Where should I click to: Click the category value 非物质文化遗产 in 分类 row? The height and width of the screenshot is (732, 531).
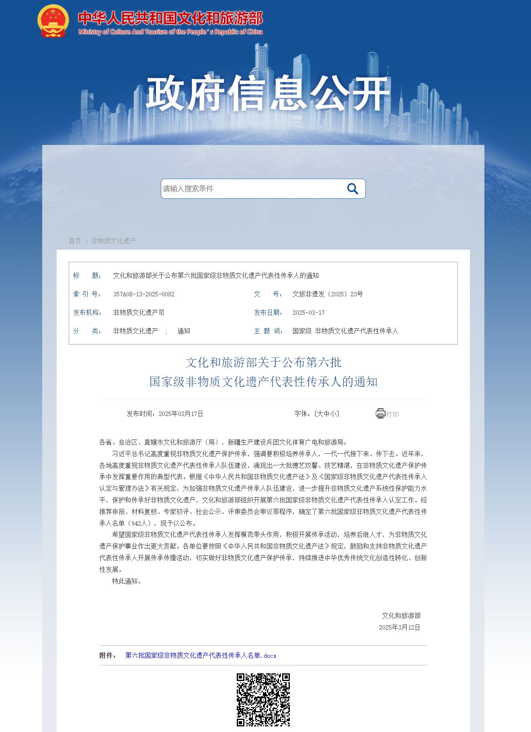click(135, 331)
